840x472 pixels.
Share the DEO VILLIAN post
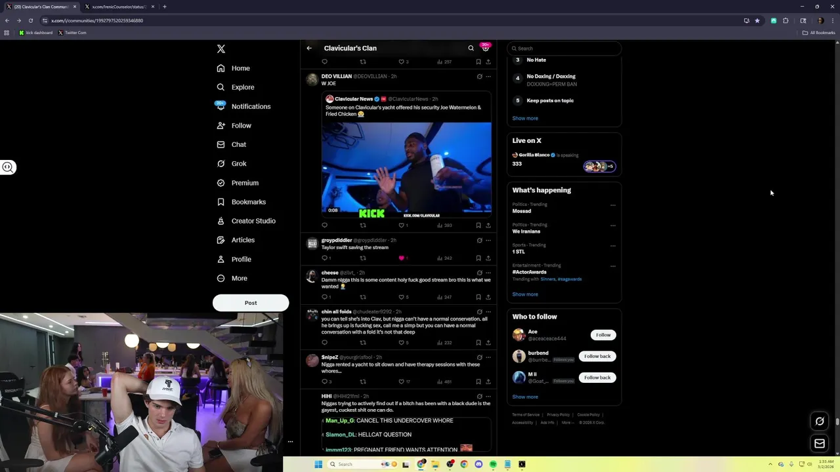[x=488, y=226]
